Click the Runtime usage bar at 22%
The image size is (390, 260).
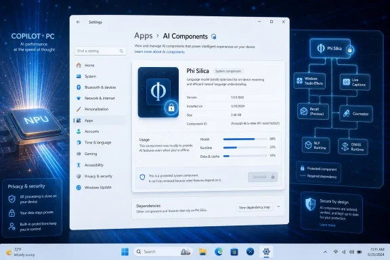coord(245,148)
